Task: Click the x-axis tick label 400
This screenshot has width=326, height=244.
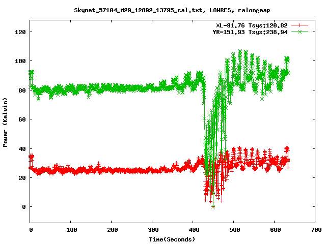Action: 194,230
